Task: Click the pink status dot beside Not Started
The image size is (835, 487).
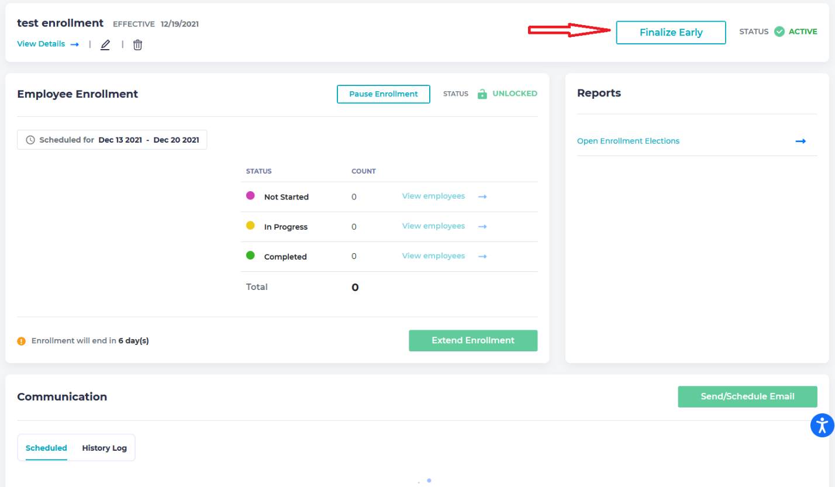Action: [250, 196]
